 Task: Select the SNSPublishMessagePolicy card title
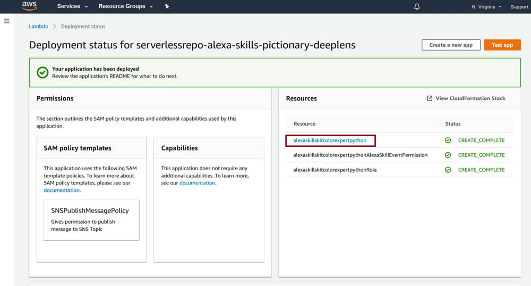pyautogui.click(x=90, y=211)
